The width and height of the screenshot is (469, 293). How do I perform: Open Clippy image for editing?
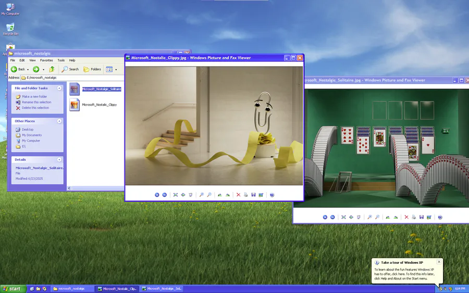tap(261, 195)
